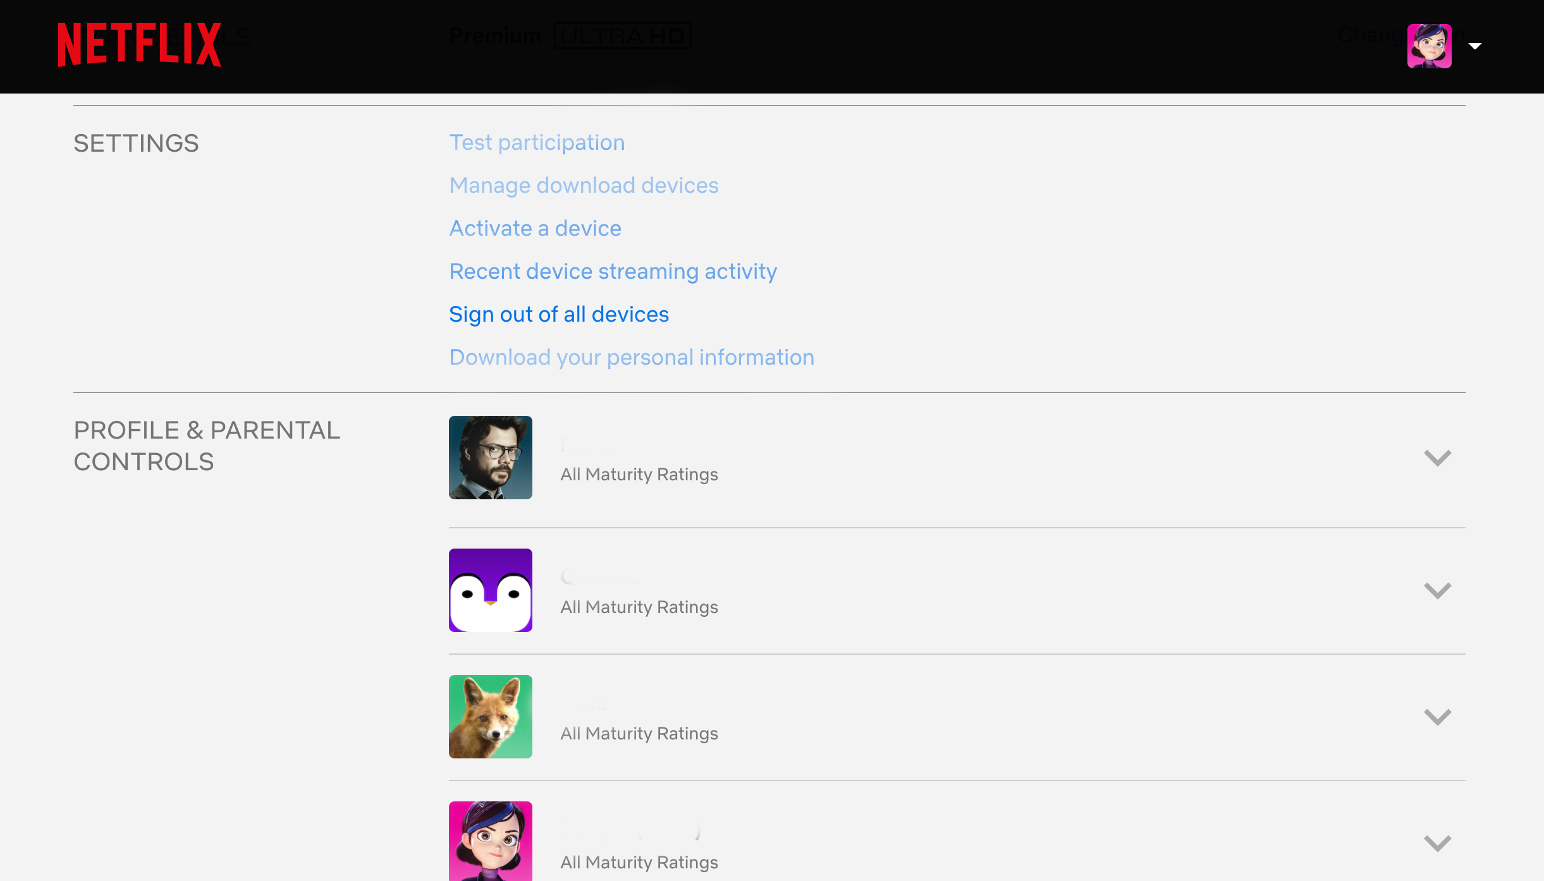1544x881 pixels.
Task: Select Manage download devices option
Action: [583, 185]
